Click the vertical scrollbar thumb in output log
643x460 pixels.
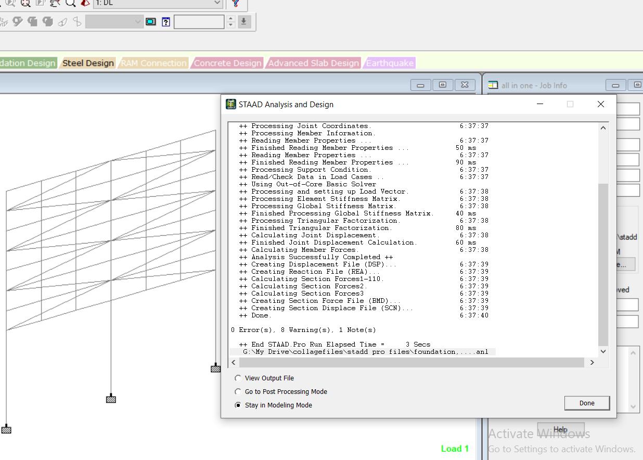coord(603,264)
